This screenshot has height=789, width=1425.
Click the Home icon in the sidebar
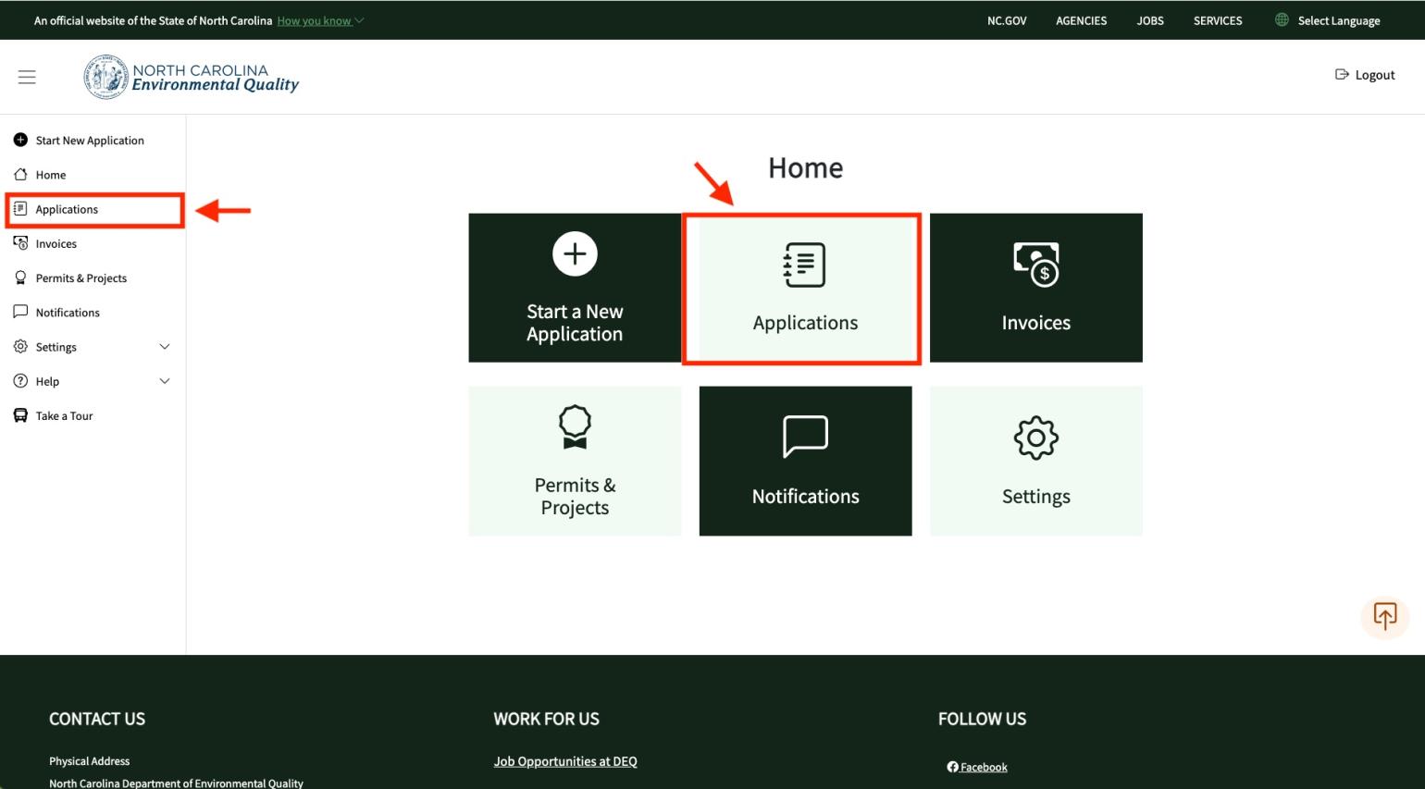pos(20,174)
